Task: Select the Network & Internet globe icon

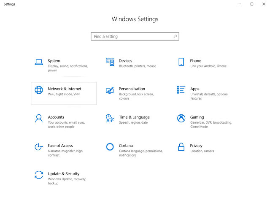Action: (39, 90)
